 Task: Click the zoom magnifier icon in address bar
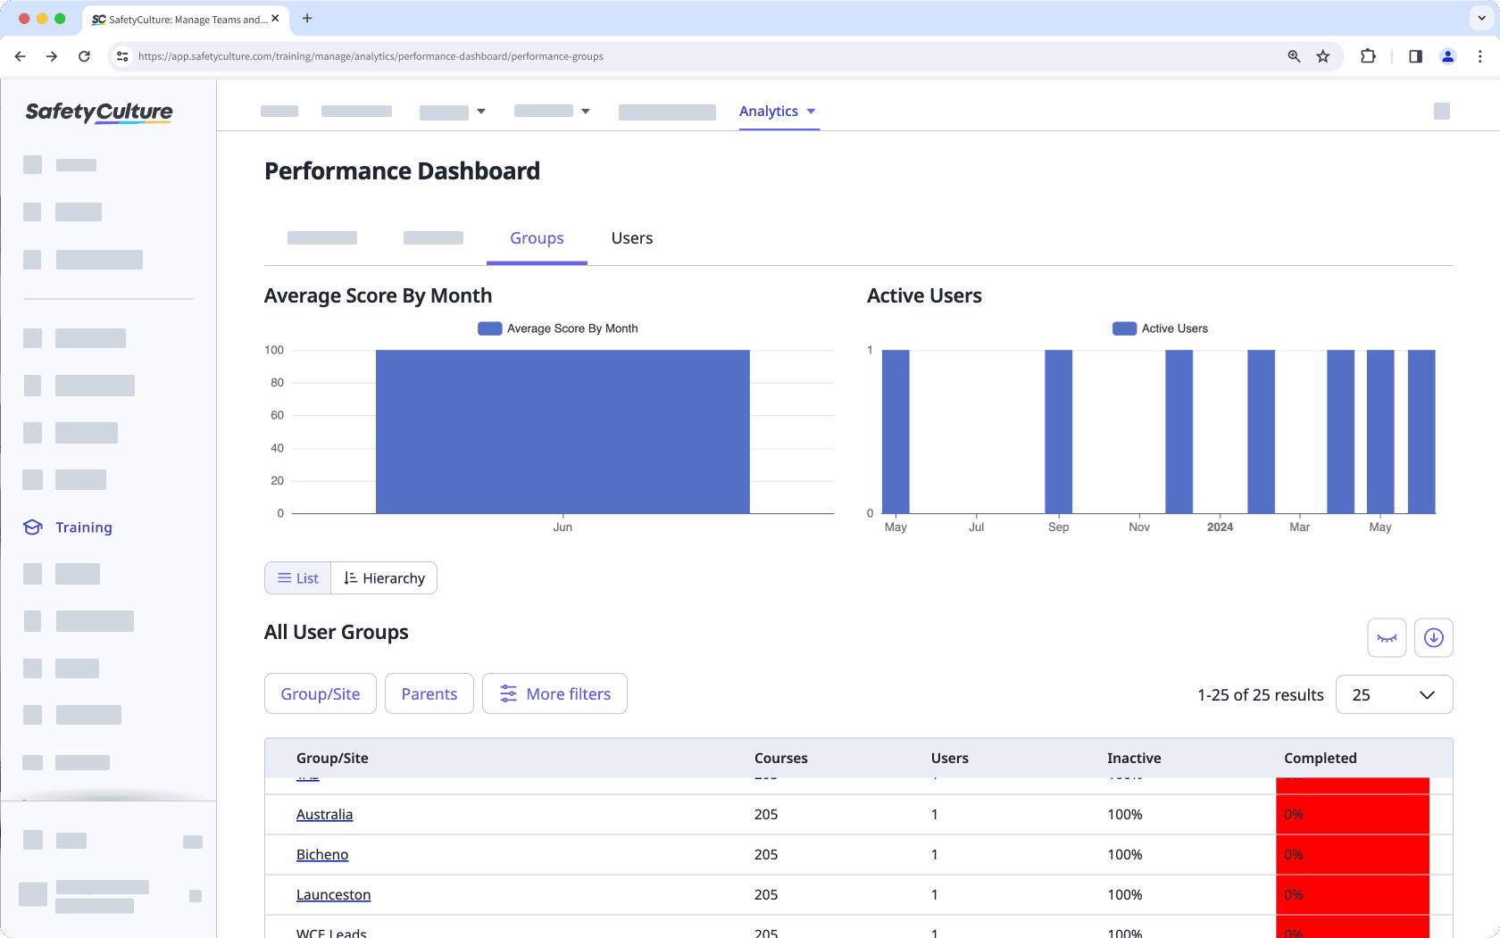(x=1294, y=56)
